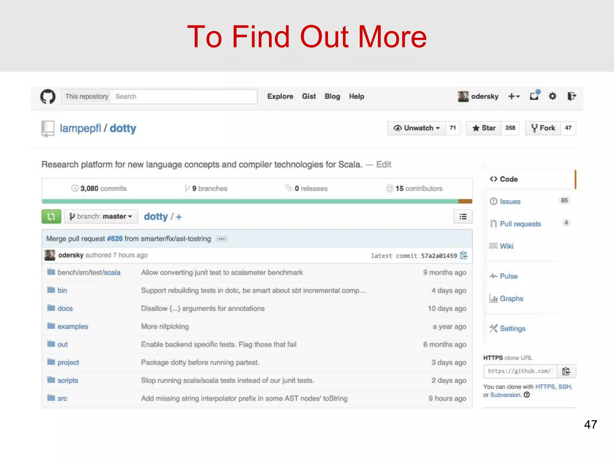The width and height of the screenshot is (614, 460).
Task: Open the docs folder
Action: (65, 308)
